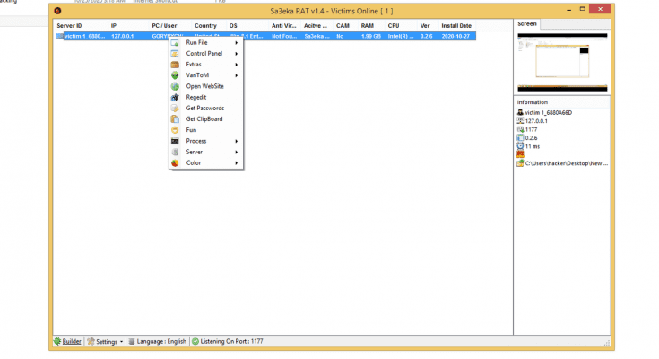This screenshot has height=359, width=659.
Task: Click the folder path icon in Information panel
Action: tap(520, 163)
